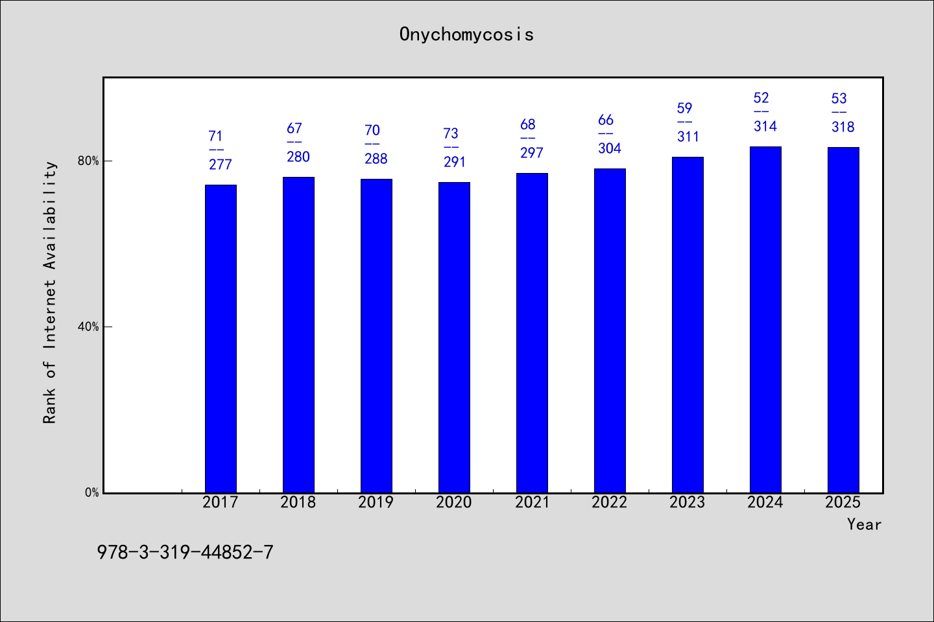Select the 2024 bar
This screenshot has height=622, width=934.
coord(765,319)
